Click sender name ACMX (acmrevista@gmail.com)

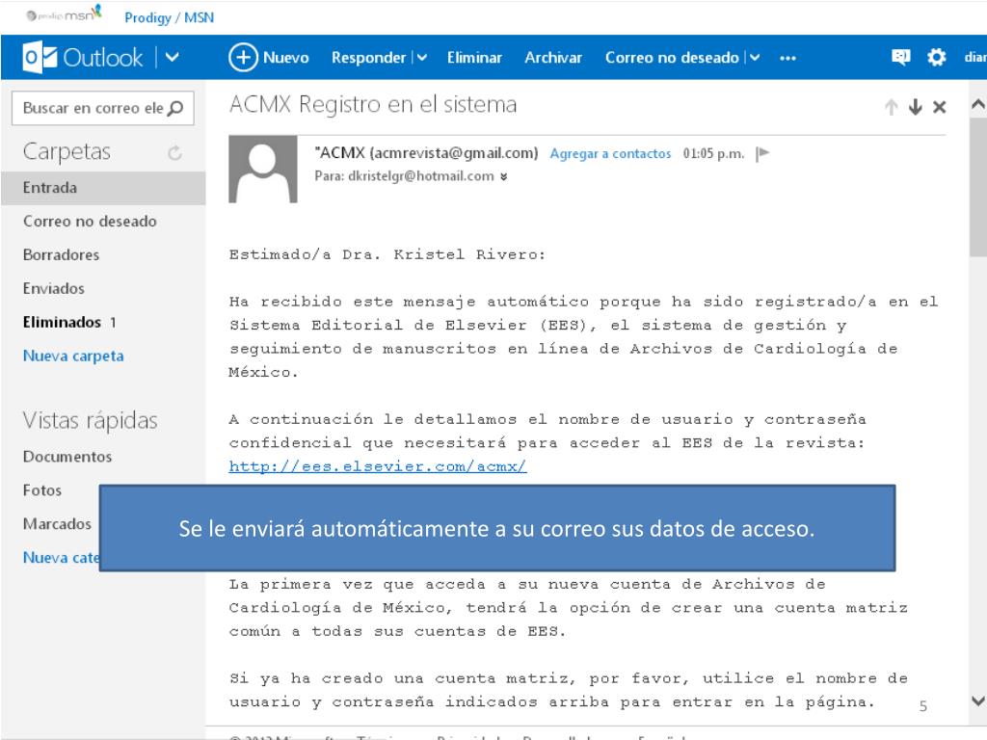[x=427, y=153]
